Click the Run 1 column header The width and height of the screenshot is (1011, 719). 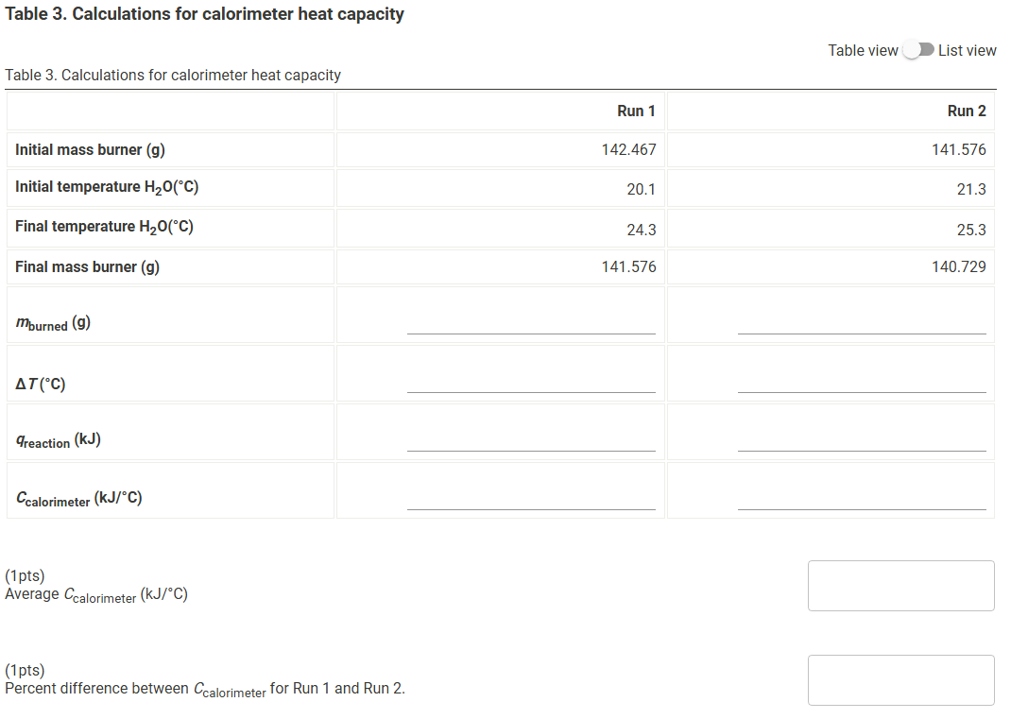tap(636, 111)
